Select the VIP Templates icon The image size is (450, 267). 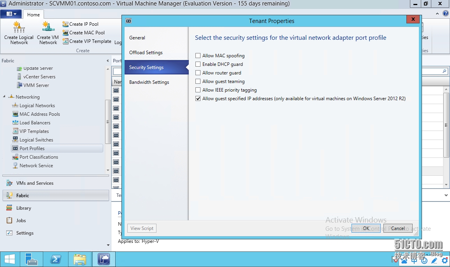coord(15,131)
